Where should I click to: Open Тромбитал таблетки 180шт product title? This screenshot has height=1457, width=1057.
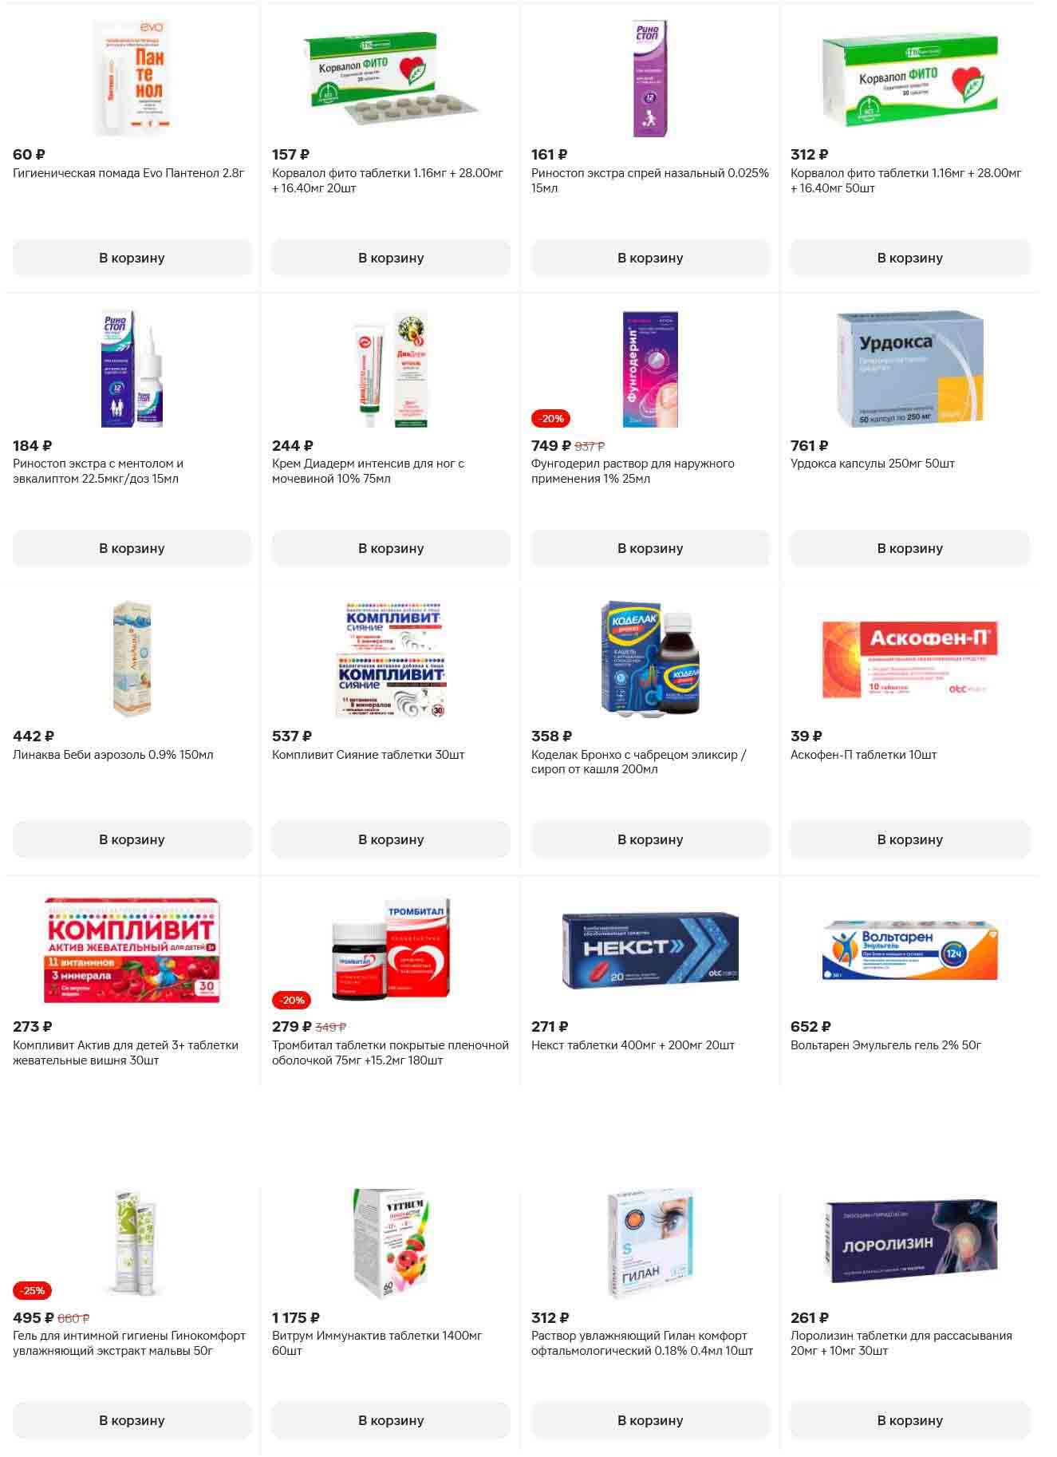coord(390,1052)
